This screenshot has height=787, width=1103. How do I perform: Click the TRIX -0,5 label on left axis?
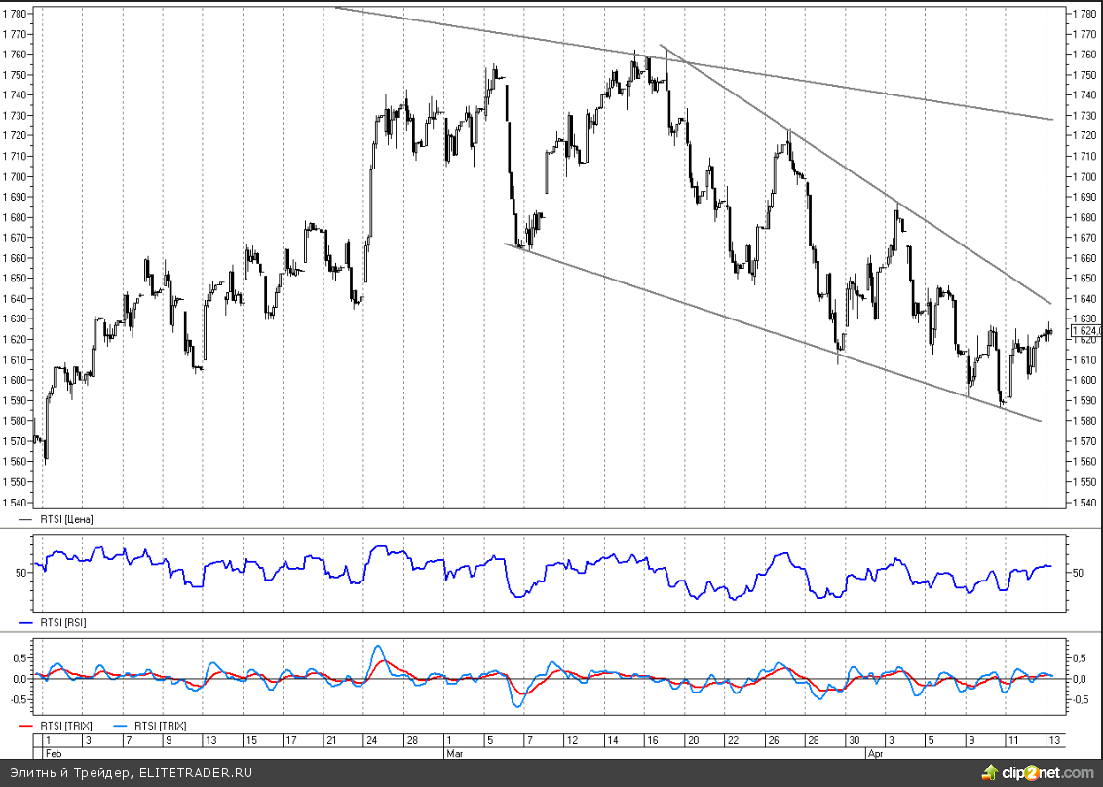click(19, 699)
